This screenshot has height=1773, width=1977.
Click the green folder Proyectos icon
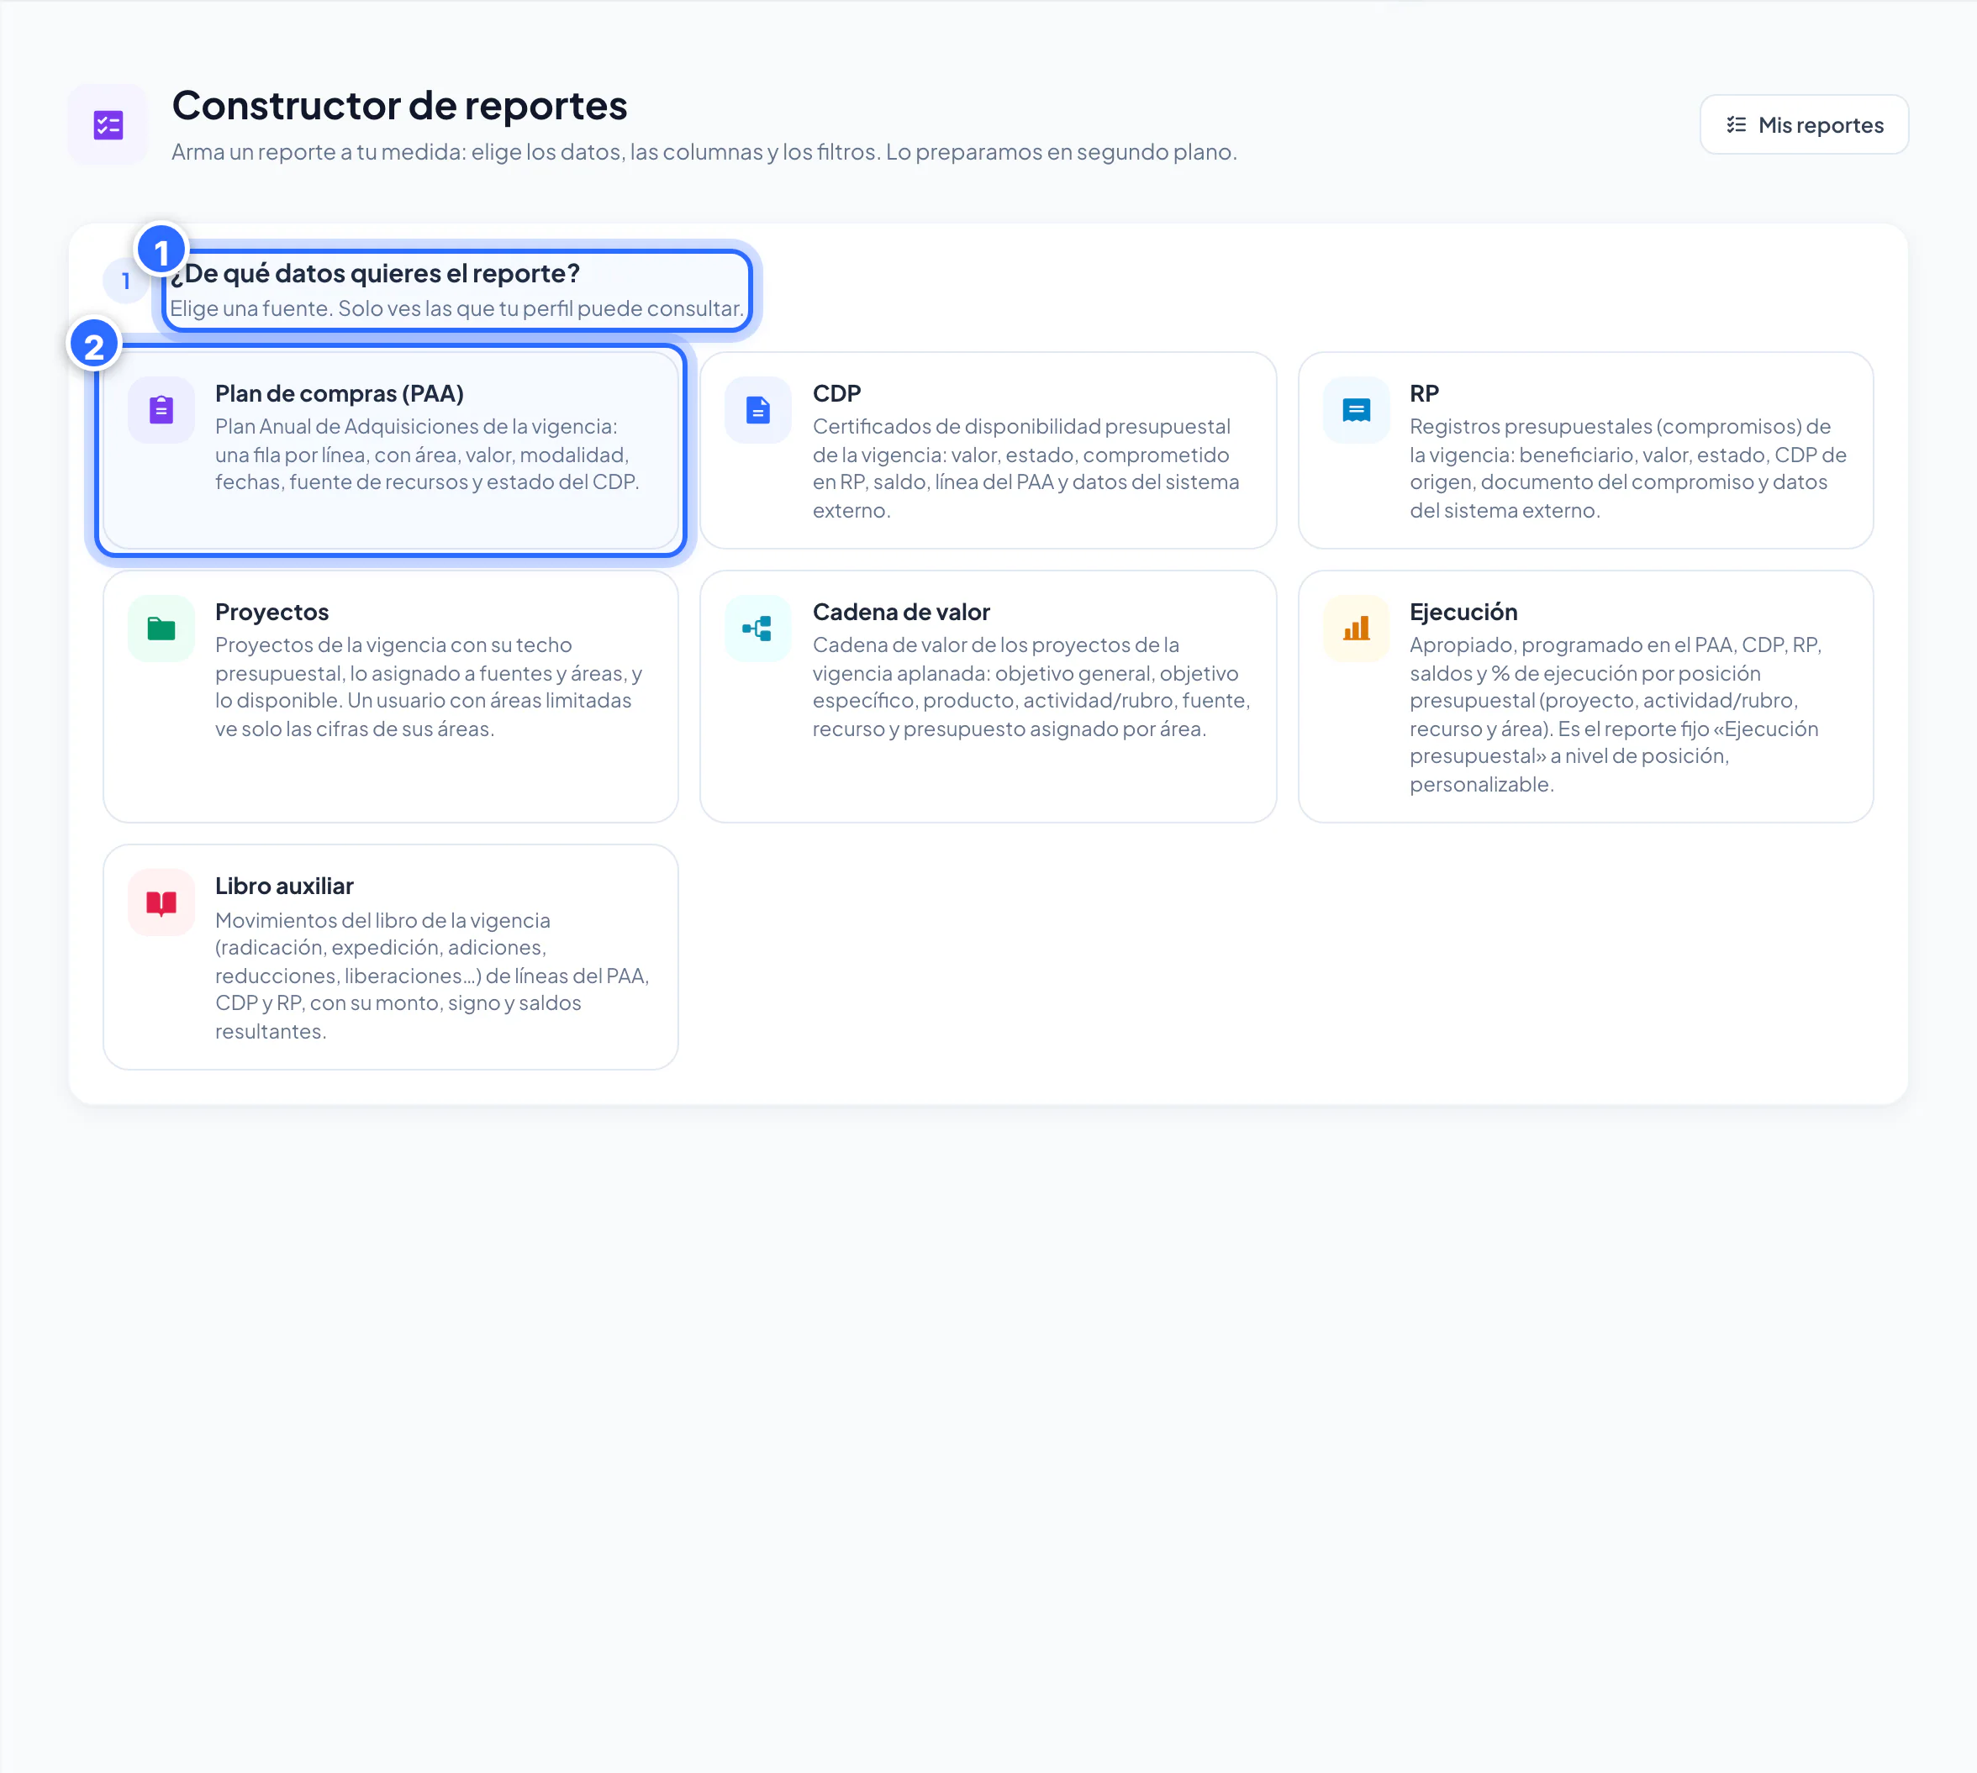point(161,629)
